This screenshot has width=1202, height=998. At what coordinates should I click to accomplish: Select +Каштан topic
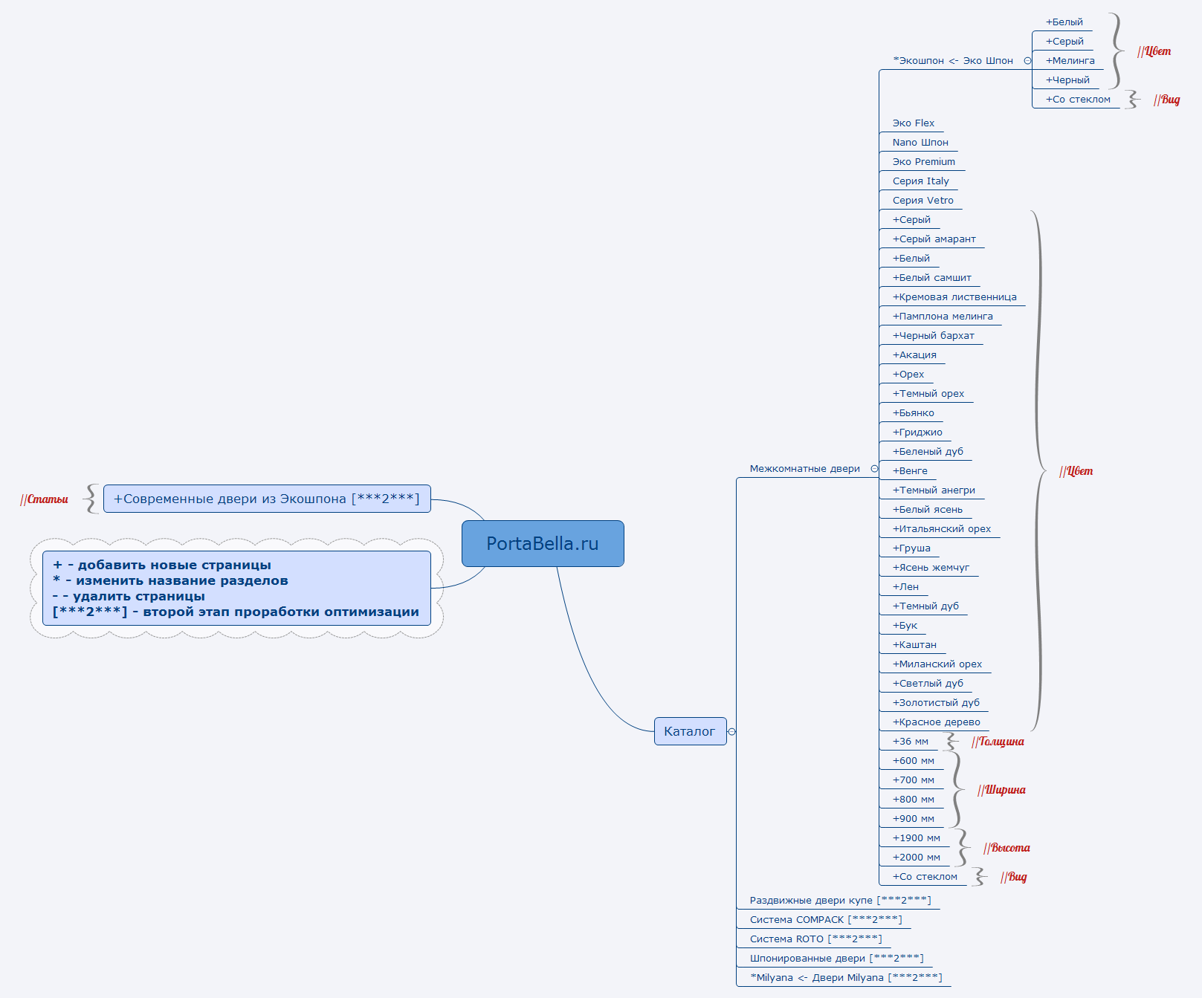point(914,645)
